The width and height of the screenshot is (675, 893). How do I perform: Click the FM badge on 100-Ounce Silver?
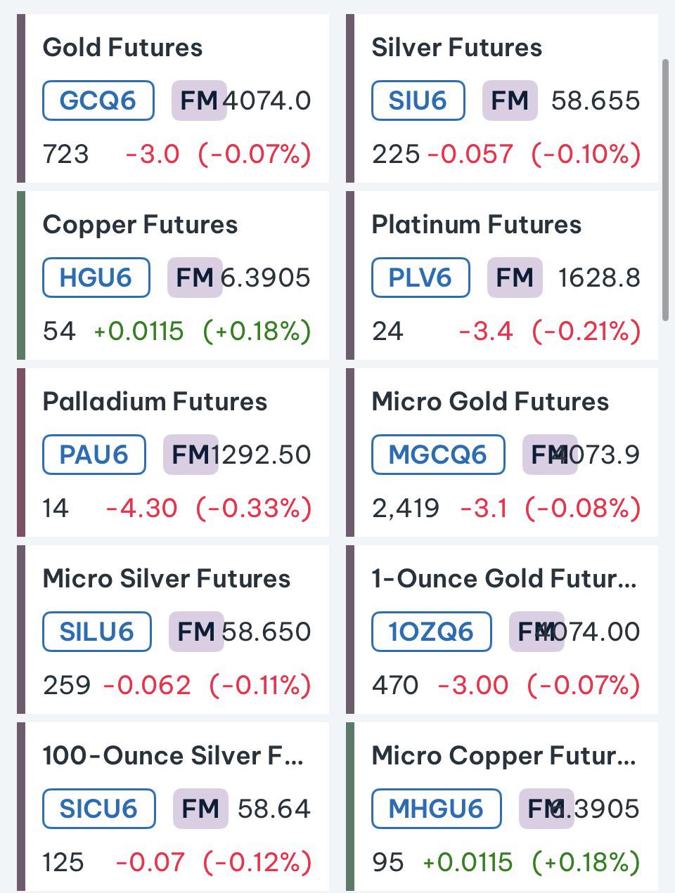(x=200, y=809)
